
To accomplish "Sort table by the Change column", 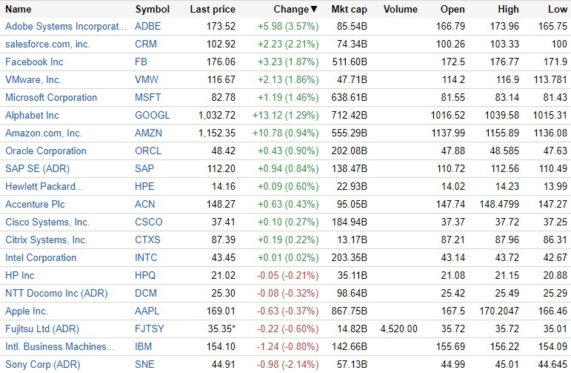I will click(x=291, y=10).
